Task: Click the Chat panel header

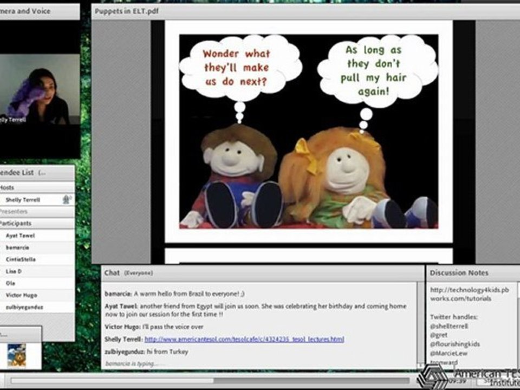Action: [x=262, y=273]
